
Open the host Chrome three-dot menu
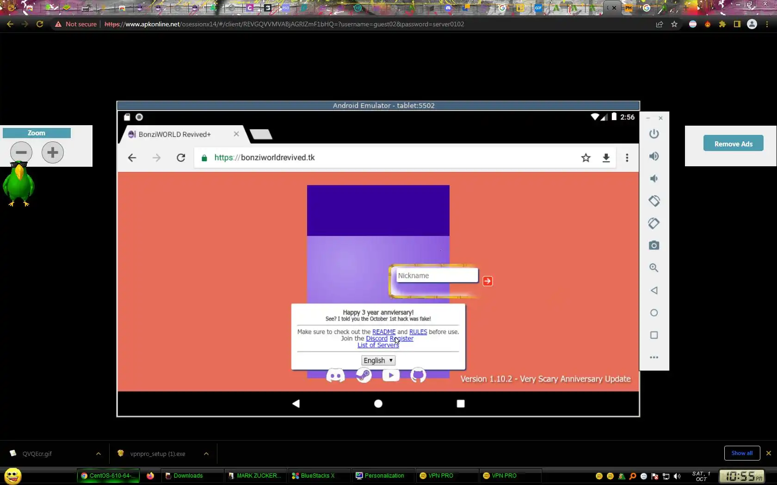pos(767,24)
